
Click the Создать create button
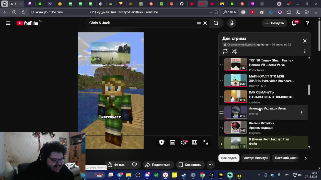point(274,23)
